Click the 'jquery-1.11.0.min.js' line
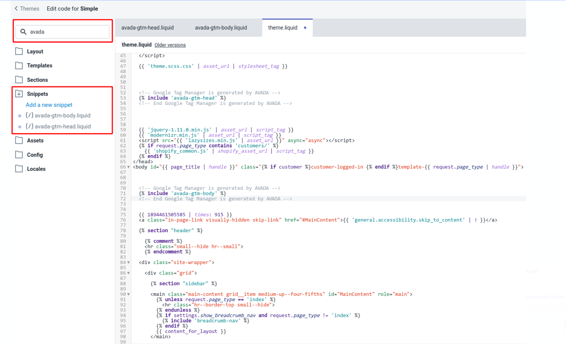The image size is (566, 344). click(216, 130)
